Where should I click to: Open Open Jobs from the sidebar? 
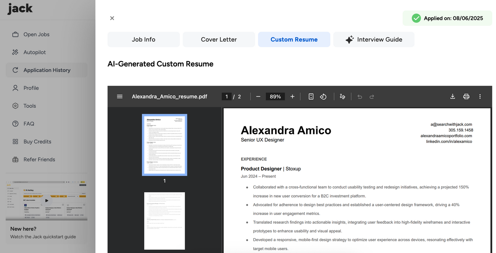pyautogui.click(x=36, y=34)
